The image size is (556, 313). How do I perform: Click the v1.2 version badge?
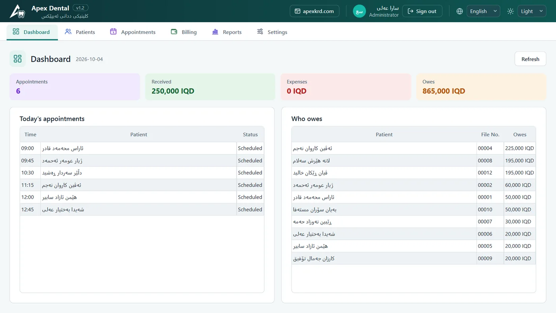click(80, 8)
